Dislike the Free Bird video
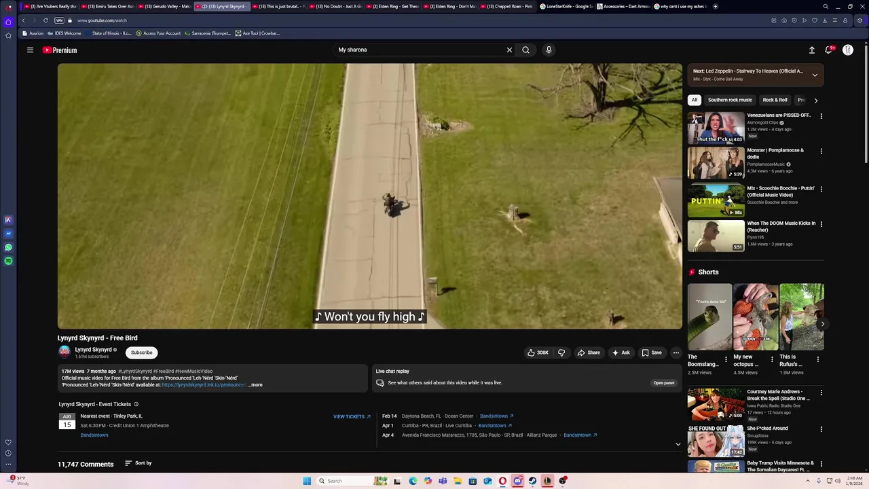Screen dimensions: 869x489 point(561,352)
